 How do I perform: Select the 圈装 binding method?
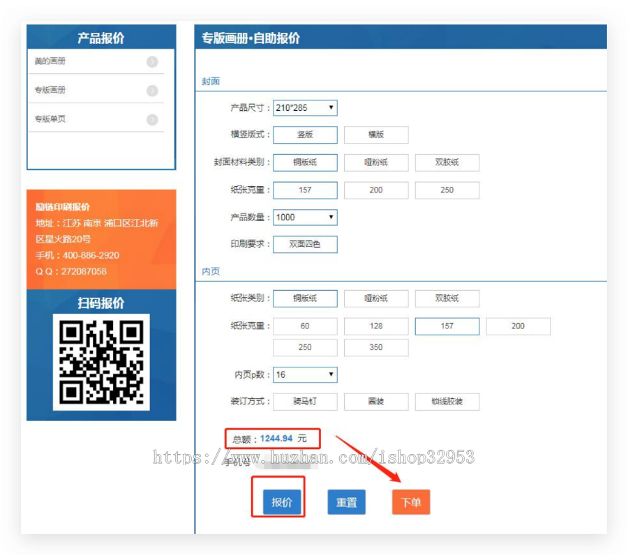click(376, 402)
